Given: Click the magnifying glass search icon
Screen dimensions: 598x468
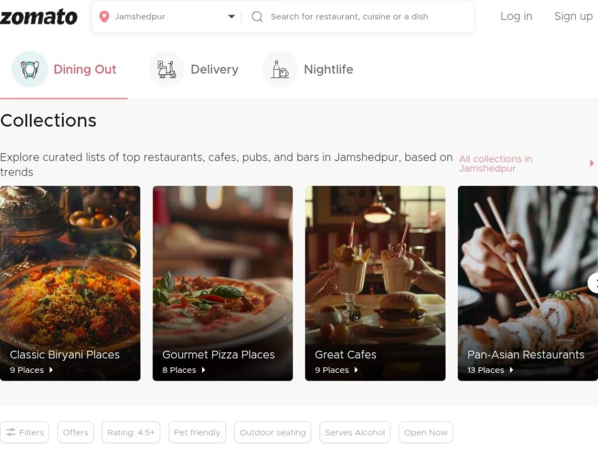Looking at the screenshot, I should (257, 17).
